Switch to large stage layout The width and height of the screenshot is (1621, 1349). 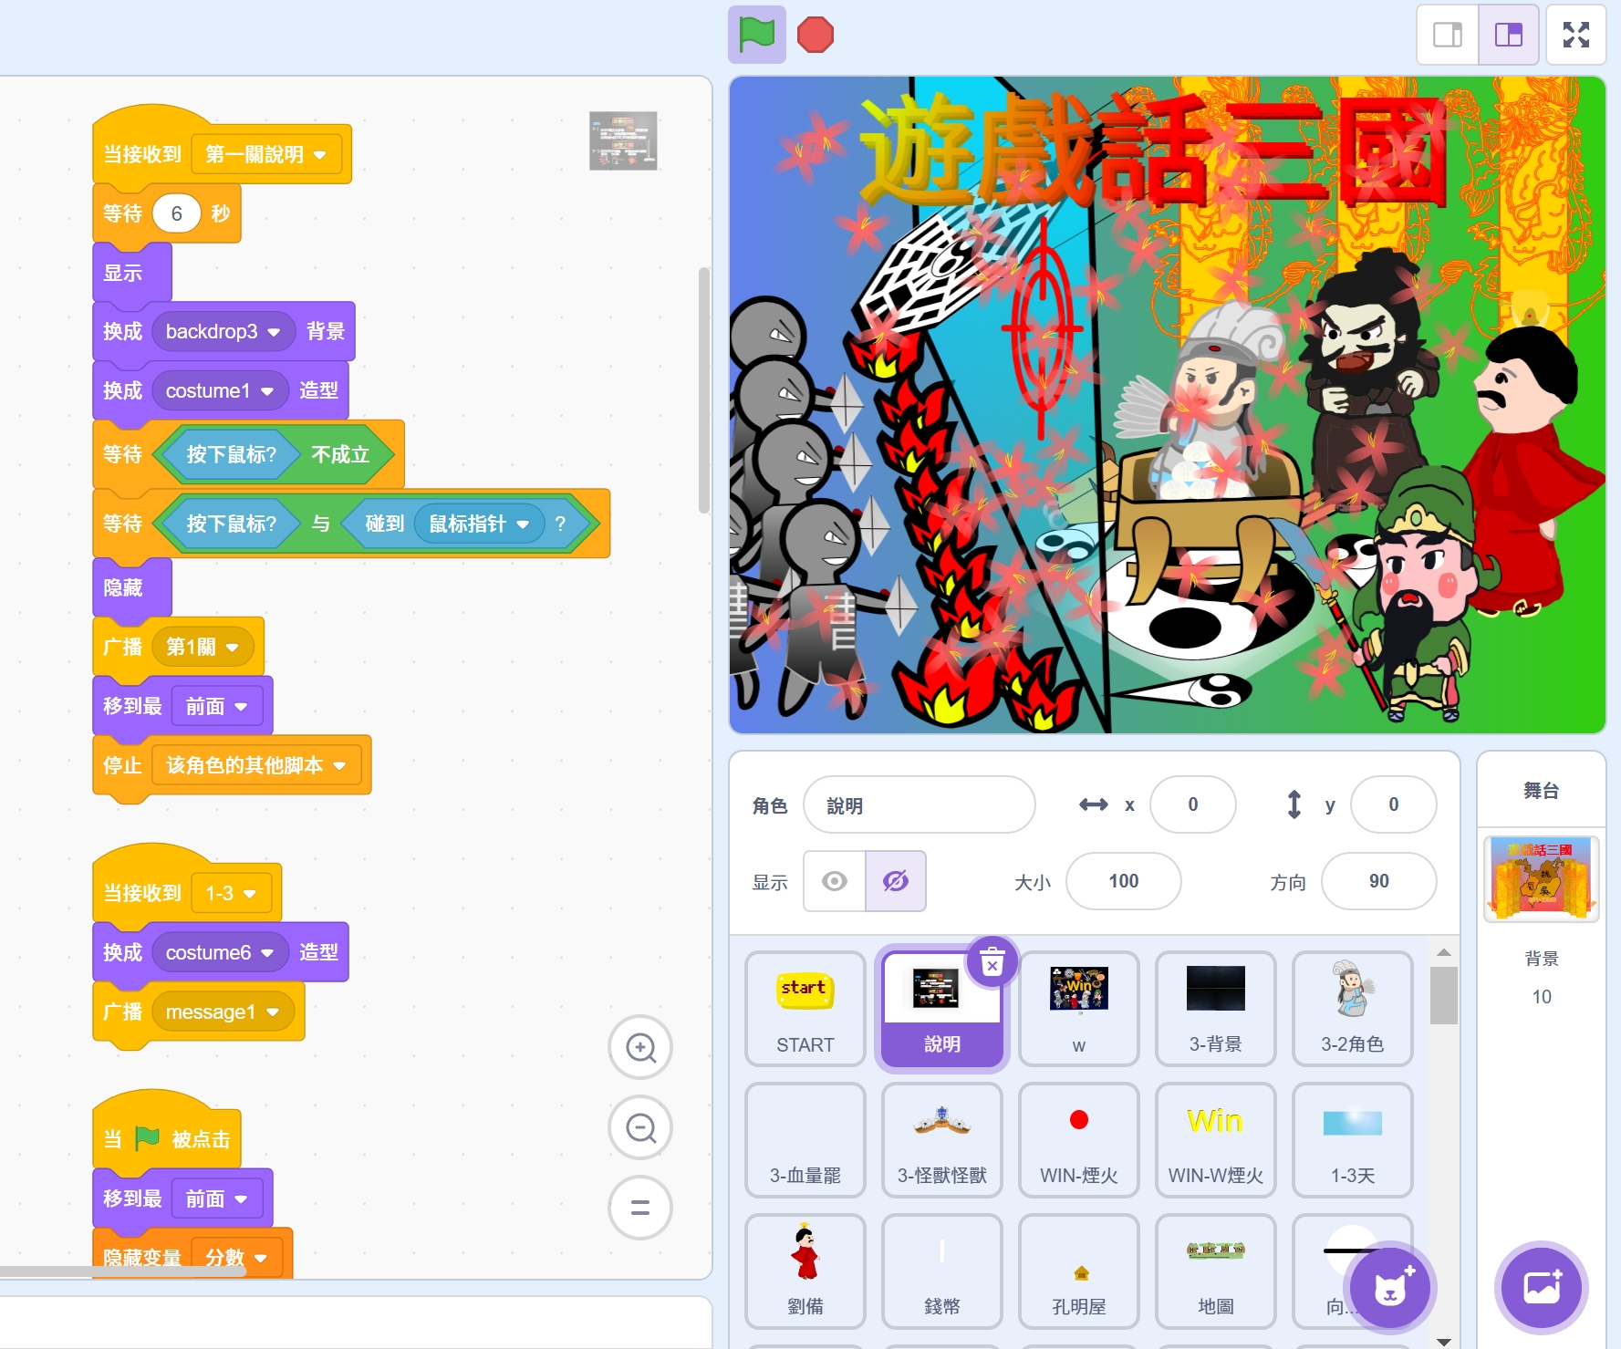point(1508,35)
